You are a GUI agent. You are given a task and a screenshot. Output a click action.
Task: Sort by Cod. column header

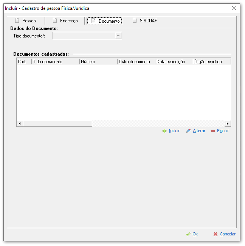pos(24,62)
